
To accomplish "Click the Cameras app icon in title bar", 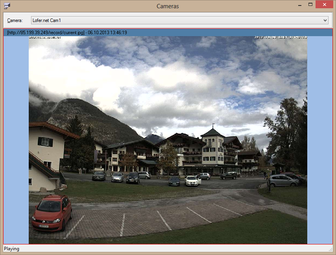I will click(x=7, y=6).
